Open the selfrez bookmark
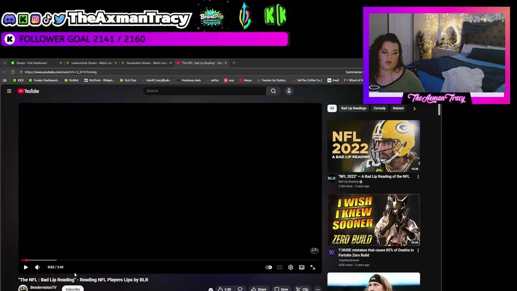Image resolution: width=517 pixels, height=291 pixels. [x=212, y=80]
